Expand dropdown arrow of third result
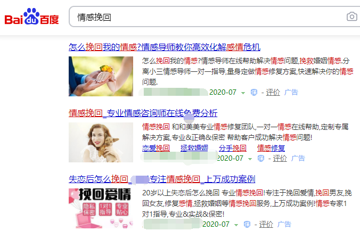 [x=236, y=225]
